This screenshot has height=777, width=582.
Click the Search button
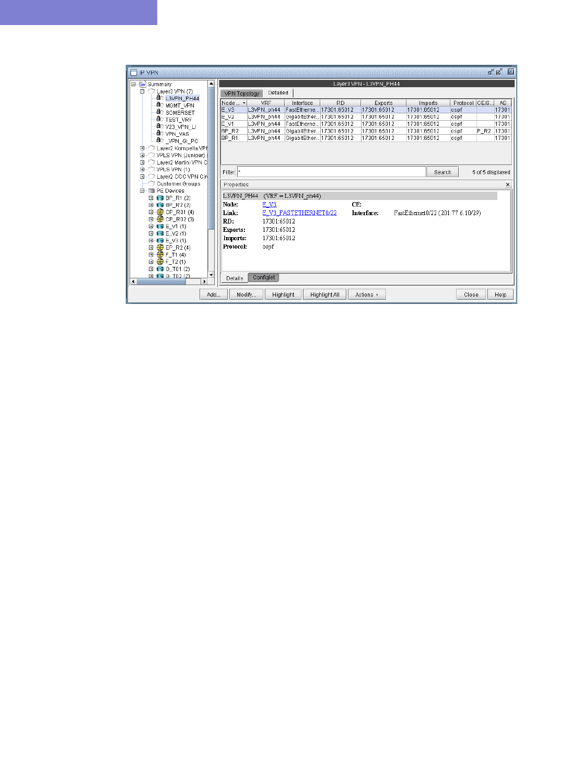click(443, 172)
